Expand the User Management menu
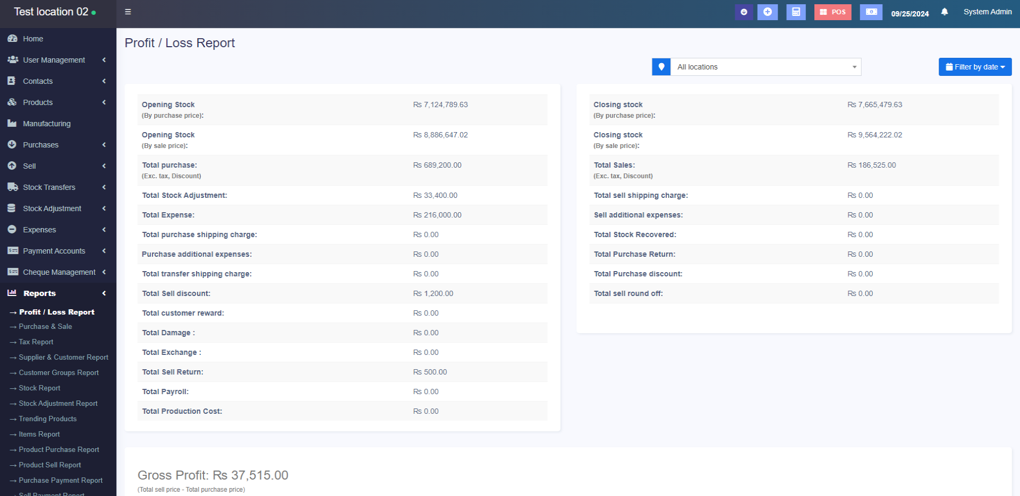Screen dimensions: 1020x496 pos(54,60)
